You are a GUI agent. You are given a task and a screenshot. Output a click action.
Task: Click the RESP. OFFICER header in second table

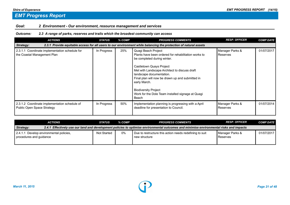236,122
